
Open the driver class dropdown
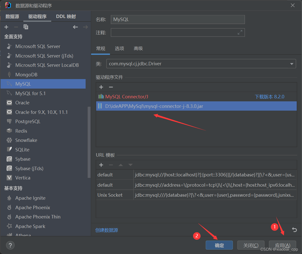[x=292, y=64]
